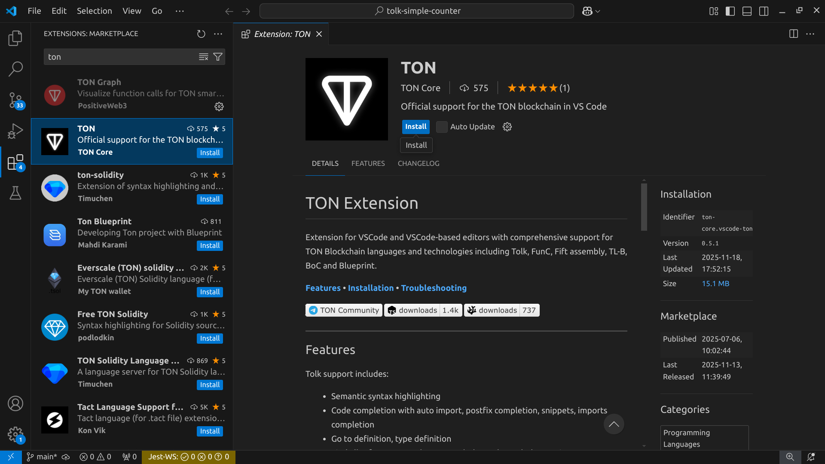The width and height of the screenshot is (825, 464).
Task: Select the DETAILS tab
Action: click(x=325, y=163)
